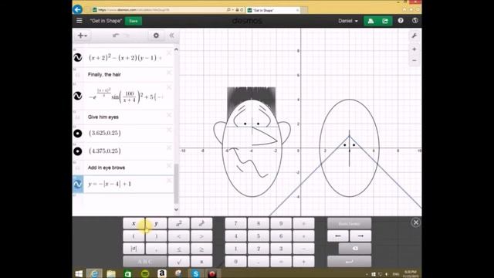The image size is (494, 278).
Task: Tap the absolute value |a| key
Action: [x=134, y=249]
